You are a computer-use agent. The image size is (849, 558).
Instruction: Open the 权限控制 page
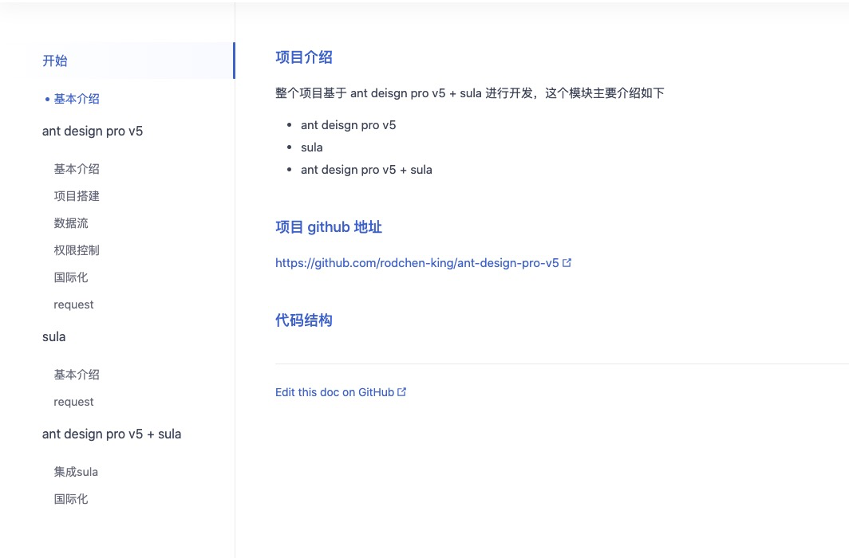pos(77,250)
